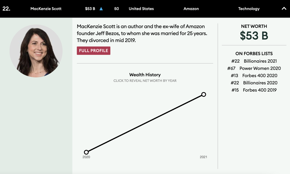Image resolution: width=290 pixels, height=174 pixels.
Task: Open #13 Forbes 400 2020 list
Action: (x=254, y=75)
